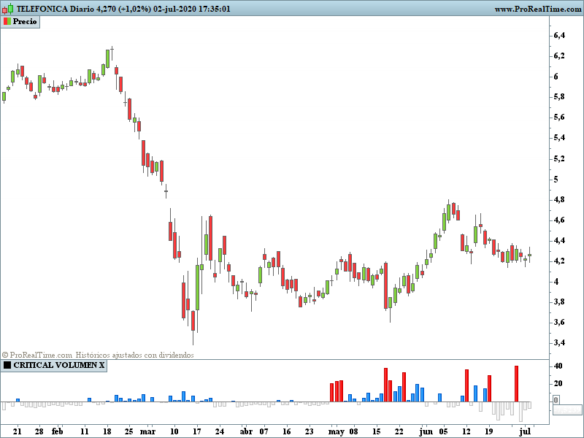Open the CRITICAL VOLUMEN X indicator label
The height and width of the screenshot is (438, 584).
(54, 366)
